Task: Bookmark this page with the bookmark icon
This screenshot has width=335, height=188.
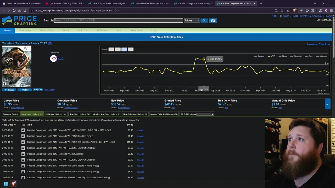Action: [25, 10]
